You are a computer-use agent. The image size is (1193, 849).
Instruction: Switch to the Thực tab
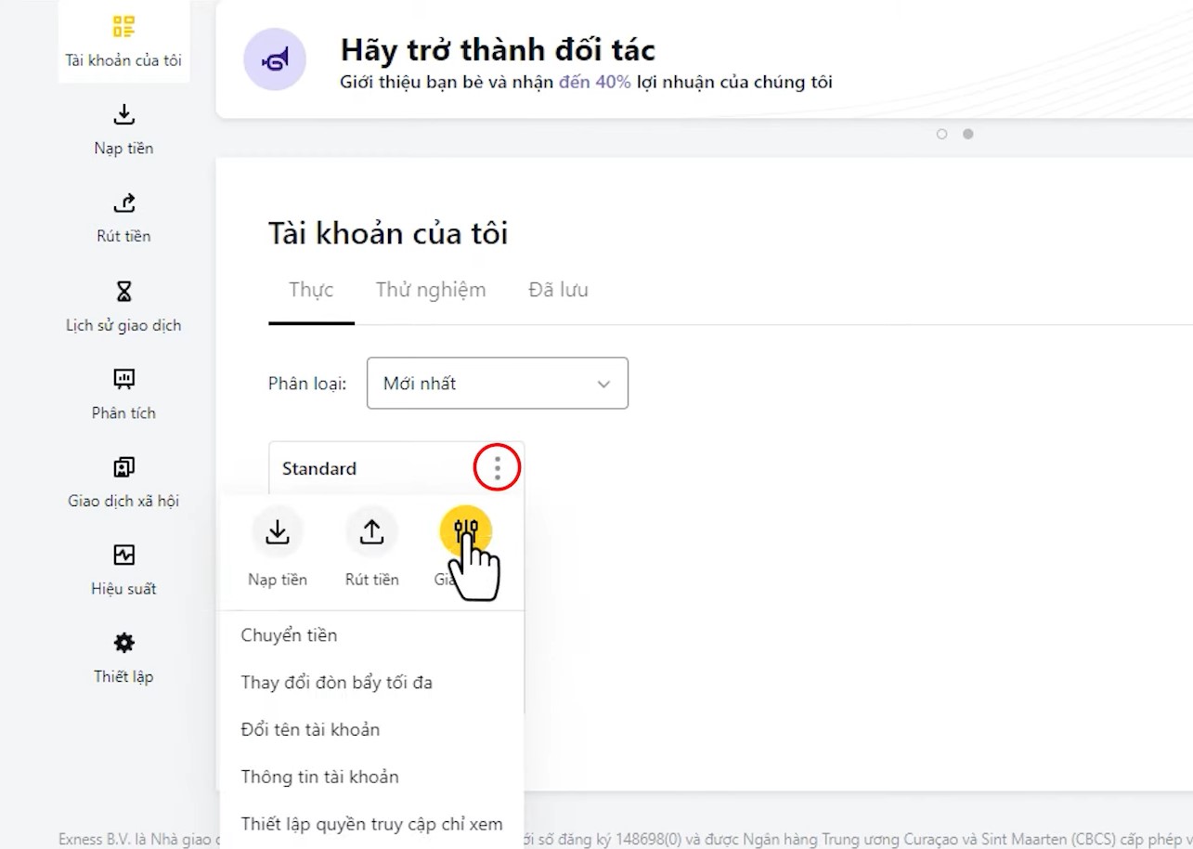coord(311,290)
